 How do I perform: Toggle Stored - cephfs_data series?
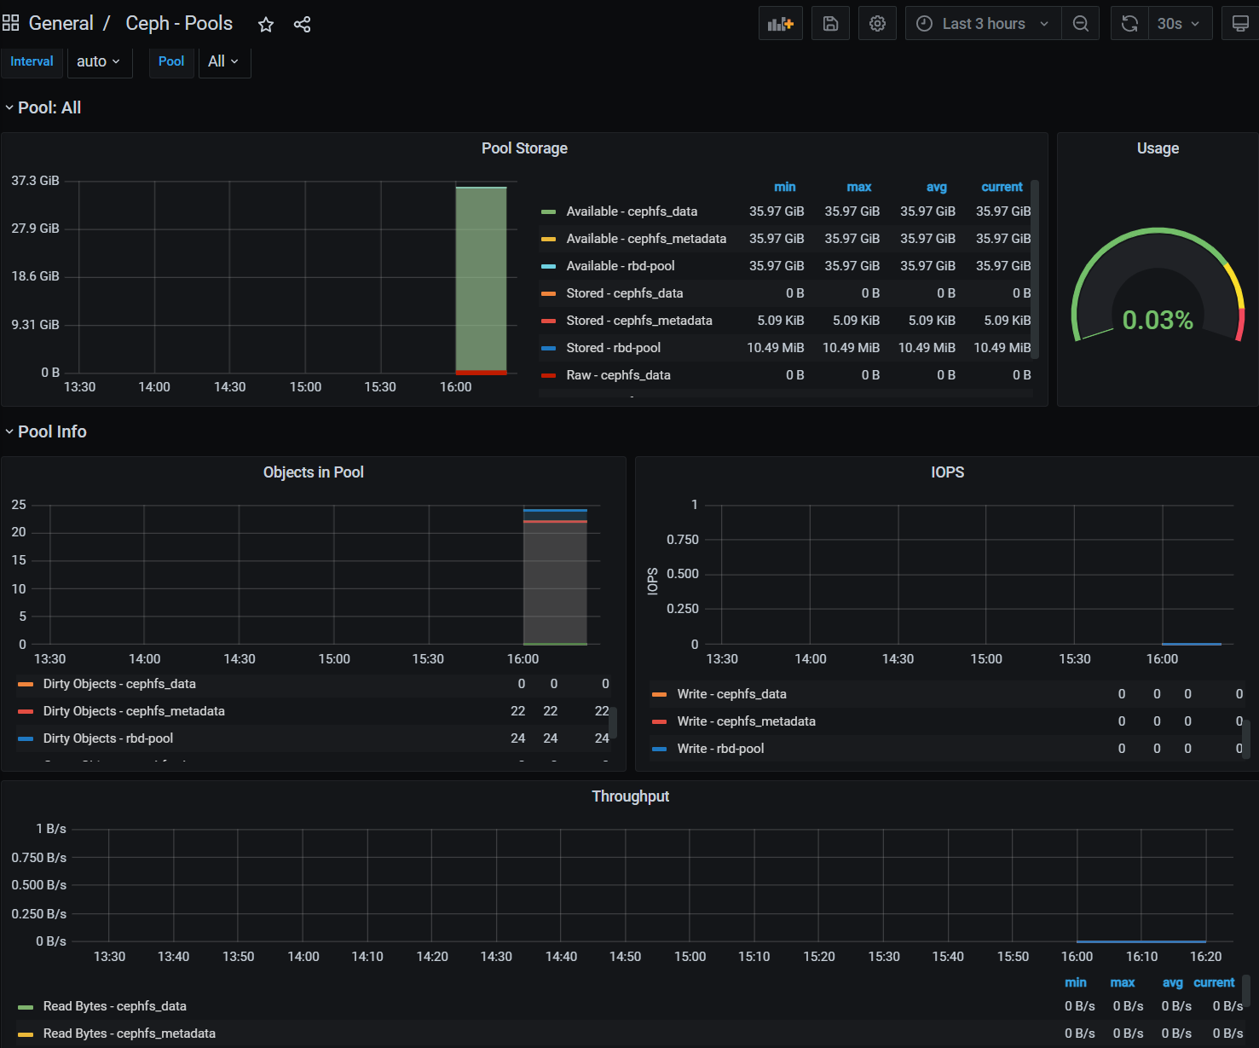click(x=625, y=293)
